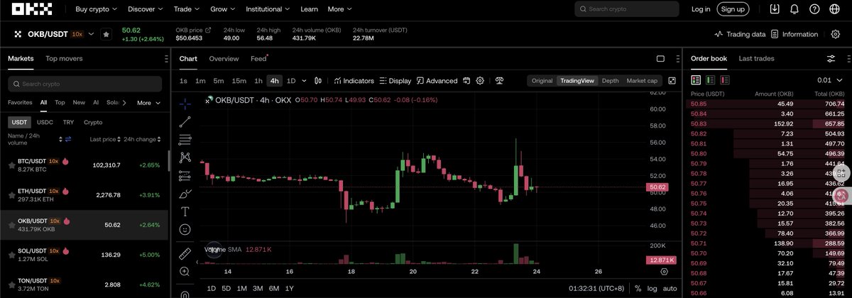Swap name and volume display arrows
The image size is (852, 298).
(69, 139)
